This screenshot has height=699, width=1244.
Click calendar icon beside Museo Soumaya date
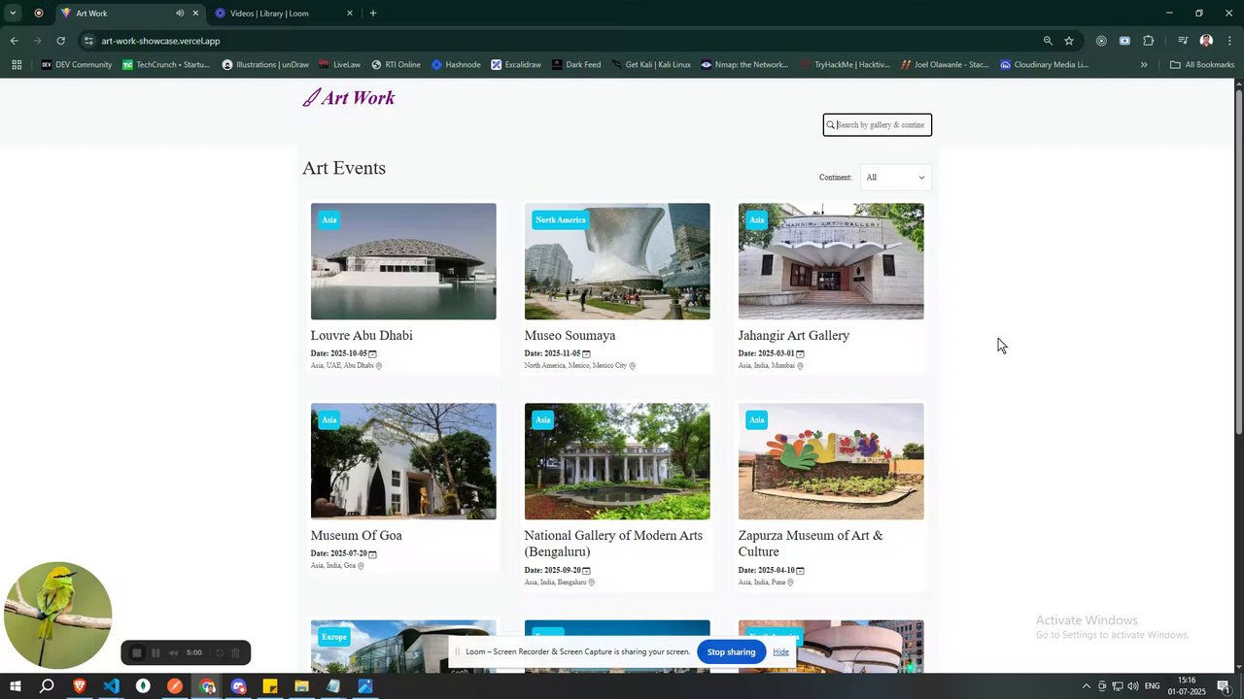pyautogui.click(x=586, y=354)
